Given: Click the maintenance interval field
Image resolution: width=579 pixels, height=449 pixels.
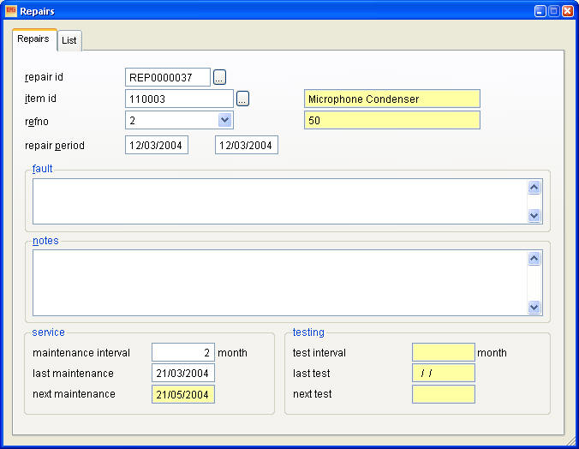Looking at the screenshot, I should tap(183, 352).
